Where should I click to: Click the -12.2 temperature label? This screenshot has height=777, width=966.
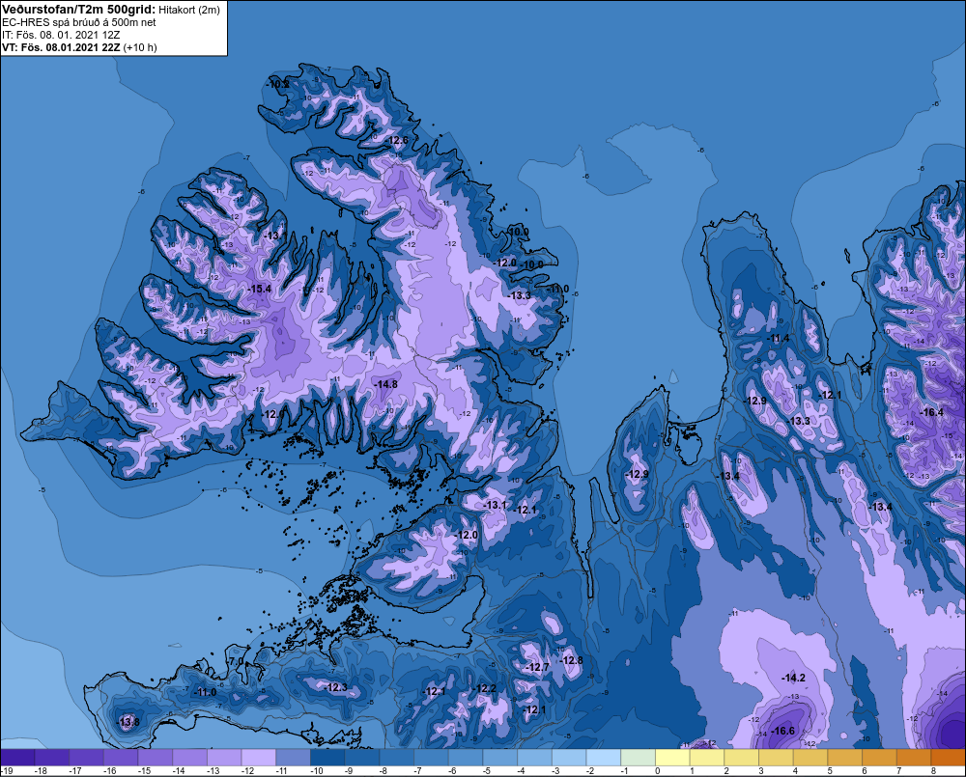point(484,688)
